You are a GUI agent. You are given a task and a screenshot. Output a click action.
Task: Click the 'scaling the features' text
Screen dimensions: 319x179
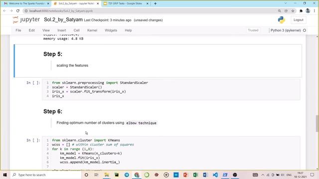(x=72, y=65)
